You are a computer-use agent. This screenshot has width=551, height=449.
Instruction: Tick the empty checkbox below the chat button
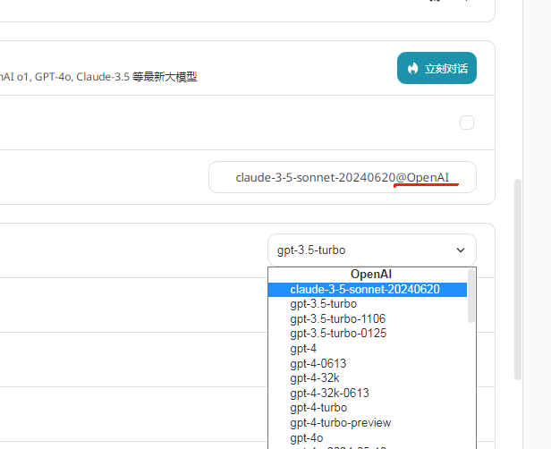(467, 123)
